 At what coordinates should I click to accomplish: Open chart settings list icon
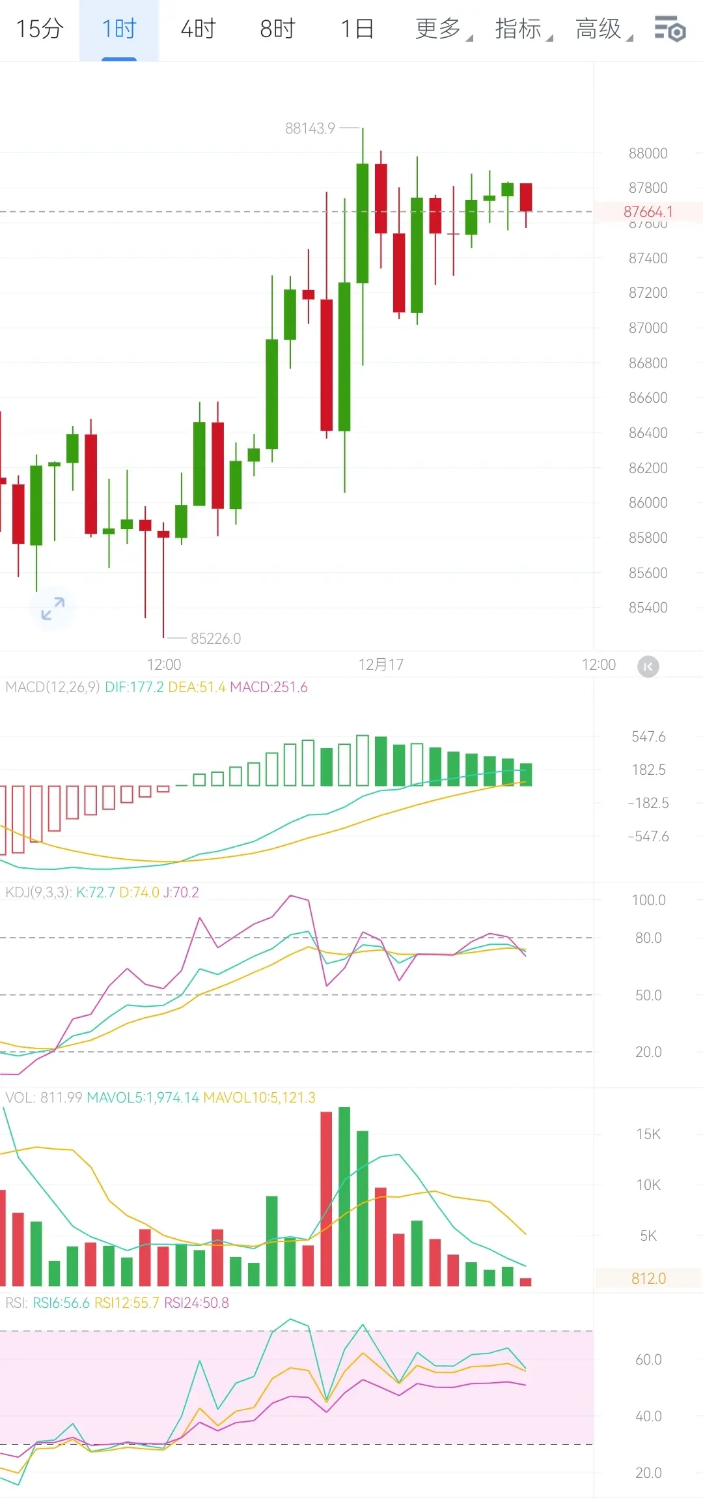click(x=670, y=29)
